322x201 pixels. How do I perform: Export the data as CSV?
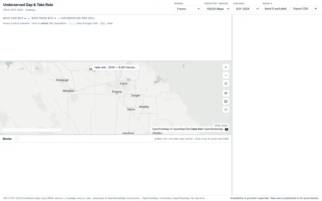(x=301, y=9)
